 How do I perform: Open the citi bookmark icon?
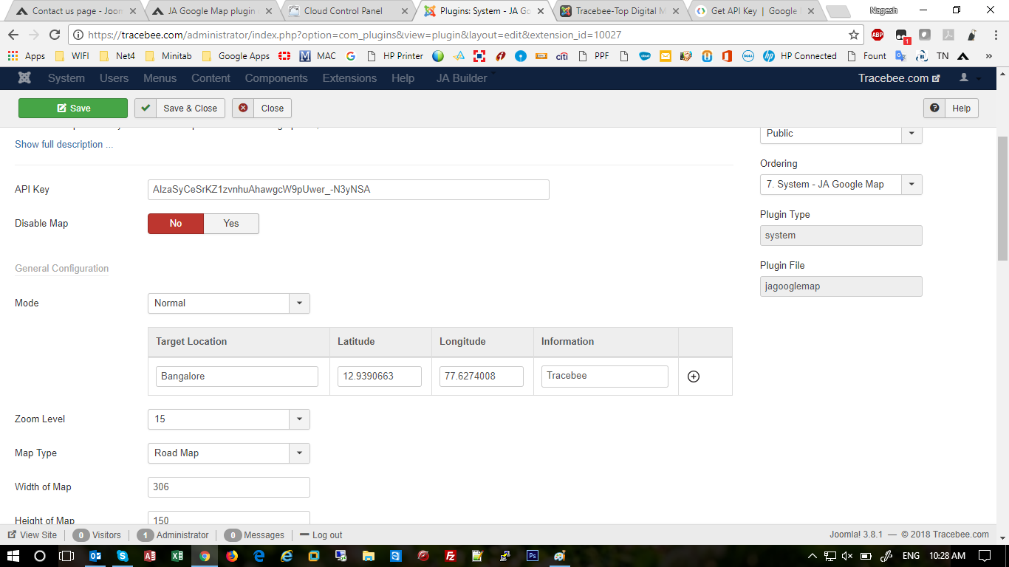[562, 56]
